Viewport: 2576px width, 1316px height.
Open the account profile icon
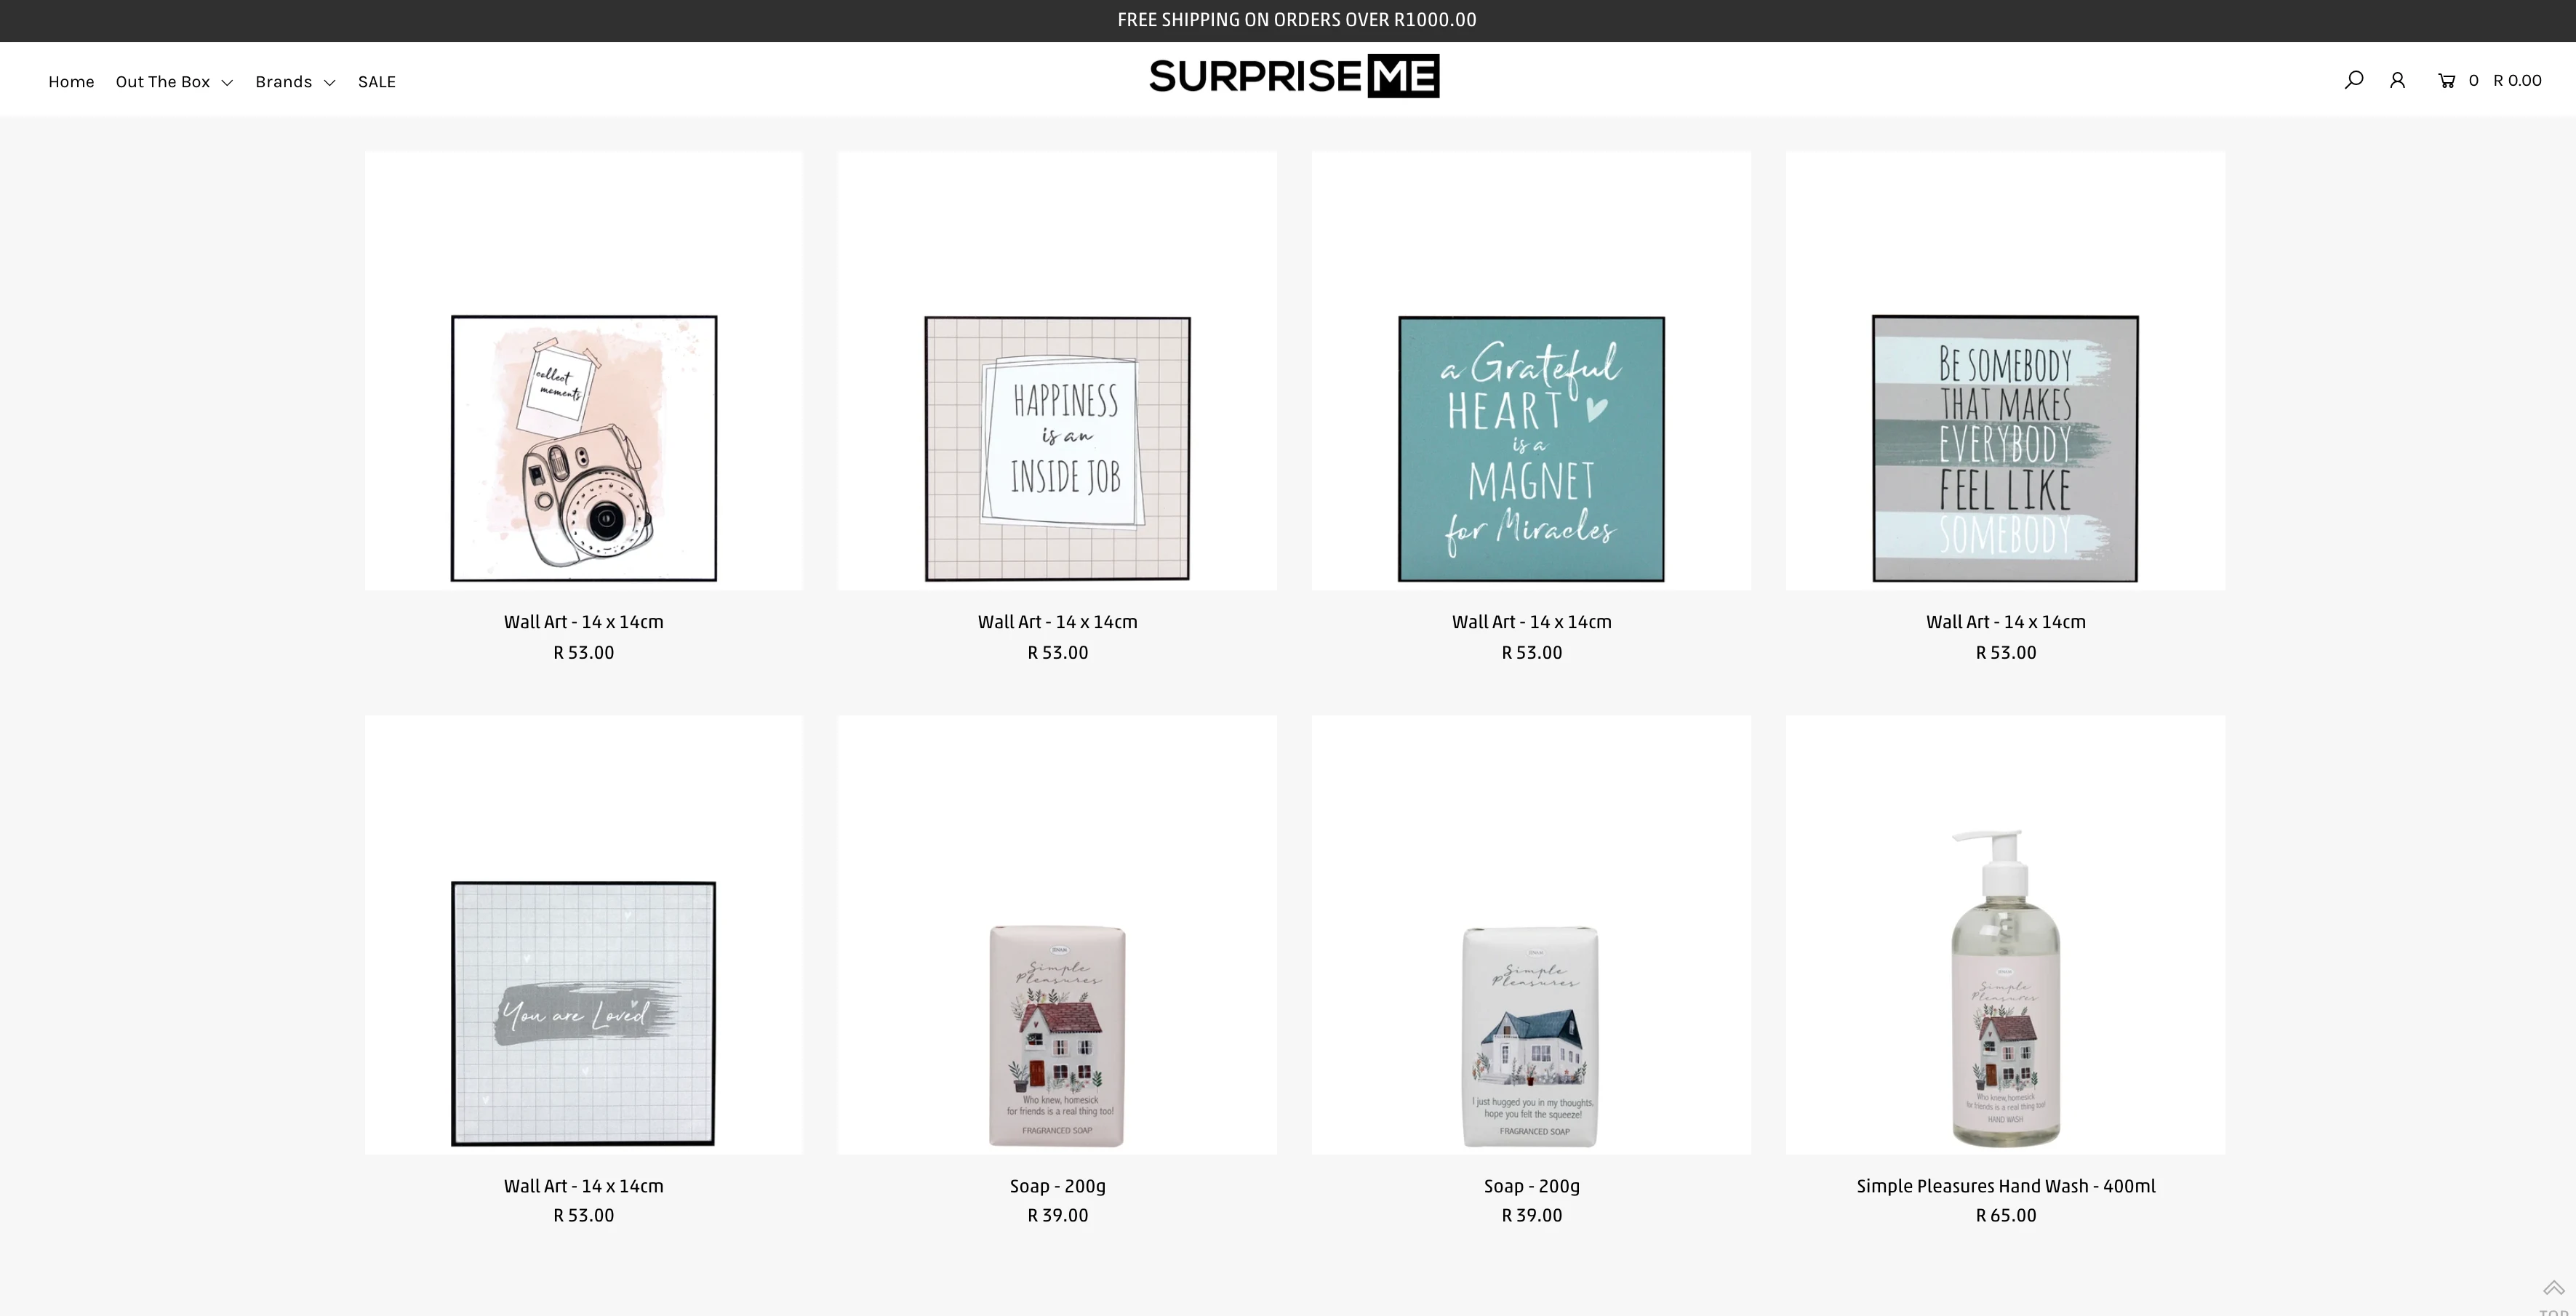click(2397, 80)
